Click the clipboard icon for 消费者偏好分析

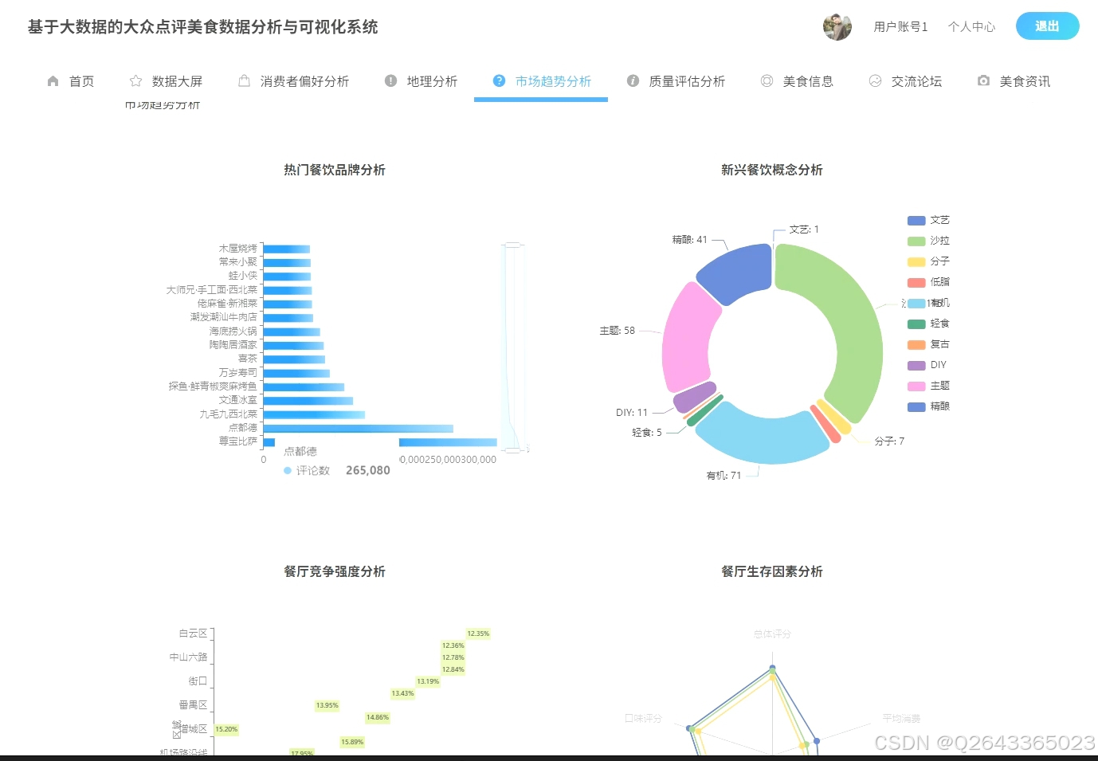(244, 80)
